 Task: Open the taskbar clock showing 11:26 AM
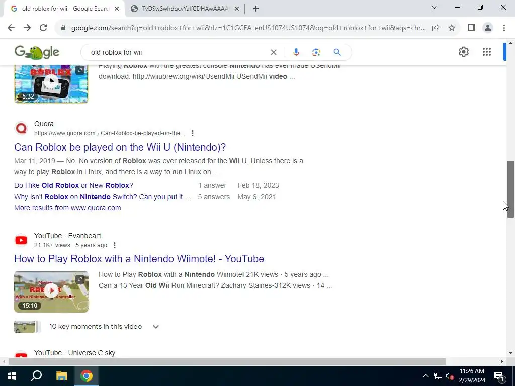coord(472,376)
